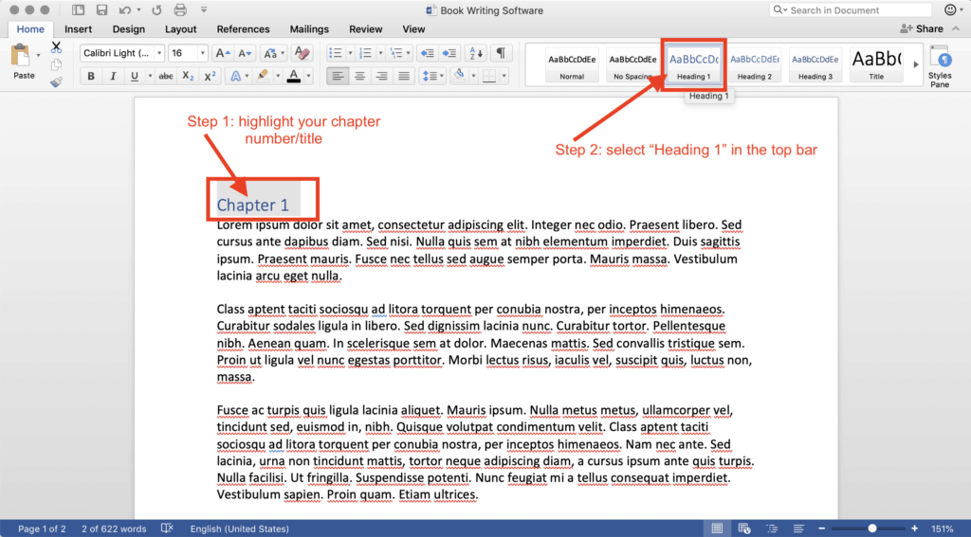Increase paragraph indent

coord(449,53)
